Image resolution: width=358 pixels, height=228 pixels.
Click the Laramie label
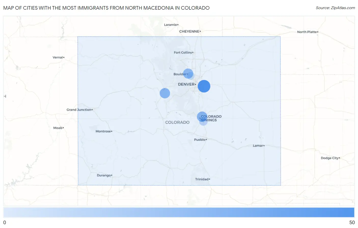click(x=170, y=25)
